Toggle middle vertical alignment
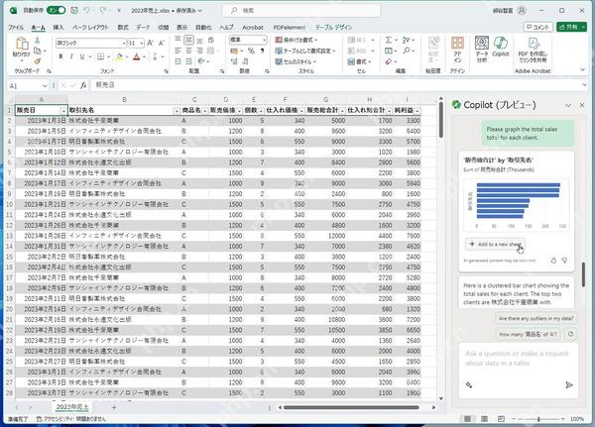595x427 pixels. (189, 40)
